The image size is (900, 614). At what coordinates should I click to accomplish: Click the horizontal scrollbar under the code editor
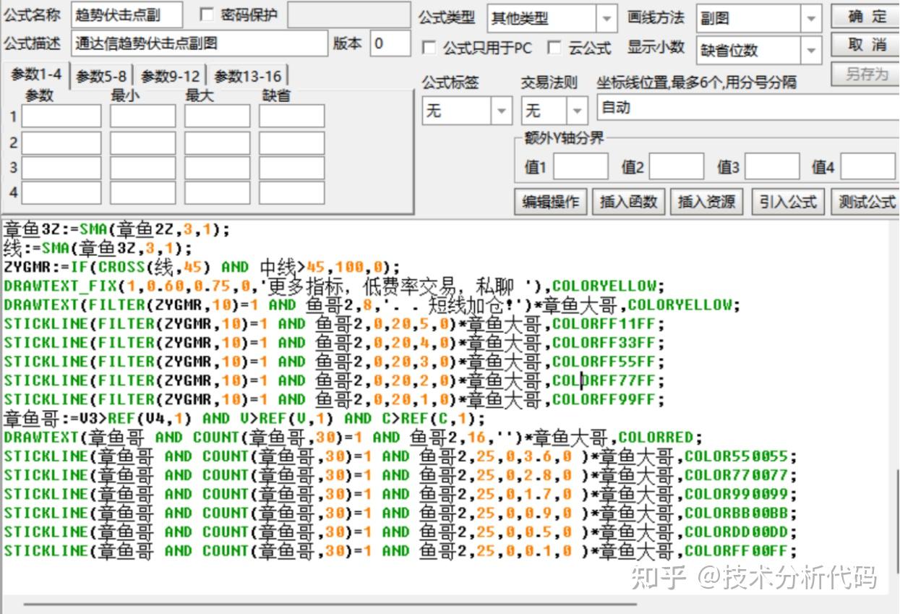pyautogui.click(x=330, y=603)
